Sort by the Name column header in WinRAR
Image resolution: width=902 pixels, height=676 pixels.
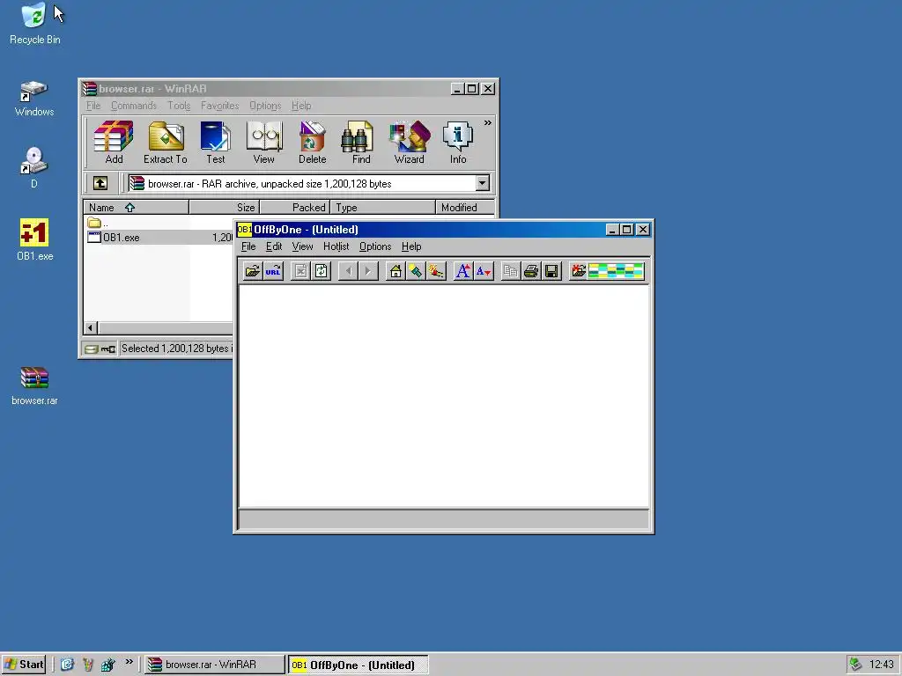137,208
